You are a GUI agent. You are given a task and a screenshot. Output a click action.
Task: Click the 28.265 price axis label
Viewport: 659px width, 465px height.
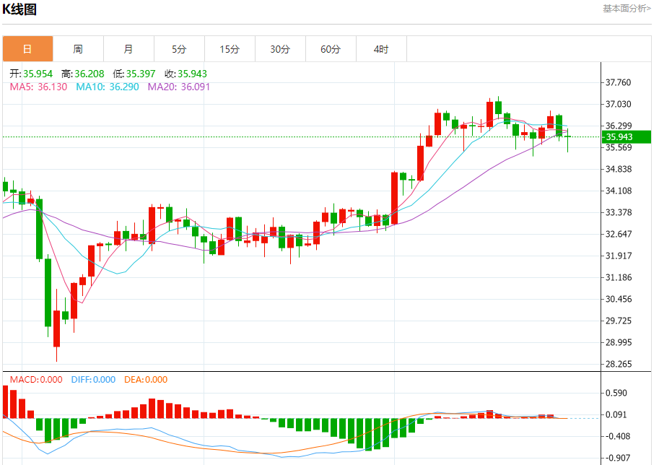pos(619,364)
